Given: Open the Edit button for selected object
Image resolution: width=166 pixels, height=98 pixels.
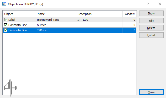Looking at the screenshot, I should click(x=151, y=21).
